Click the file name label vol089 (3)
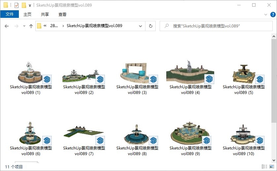Viewport: 277px width, 171px height. click(x=137, y=90)
